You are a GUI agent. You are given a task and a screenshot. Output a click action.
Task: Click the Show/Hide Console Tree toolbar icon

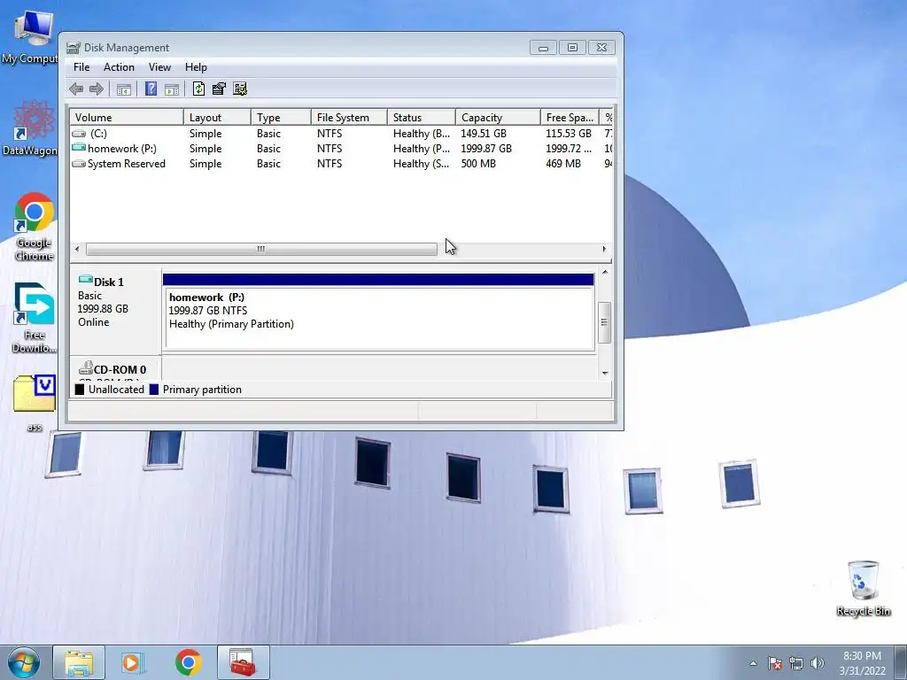[x=124, y=89]
